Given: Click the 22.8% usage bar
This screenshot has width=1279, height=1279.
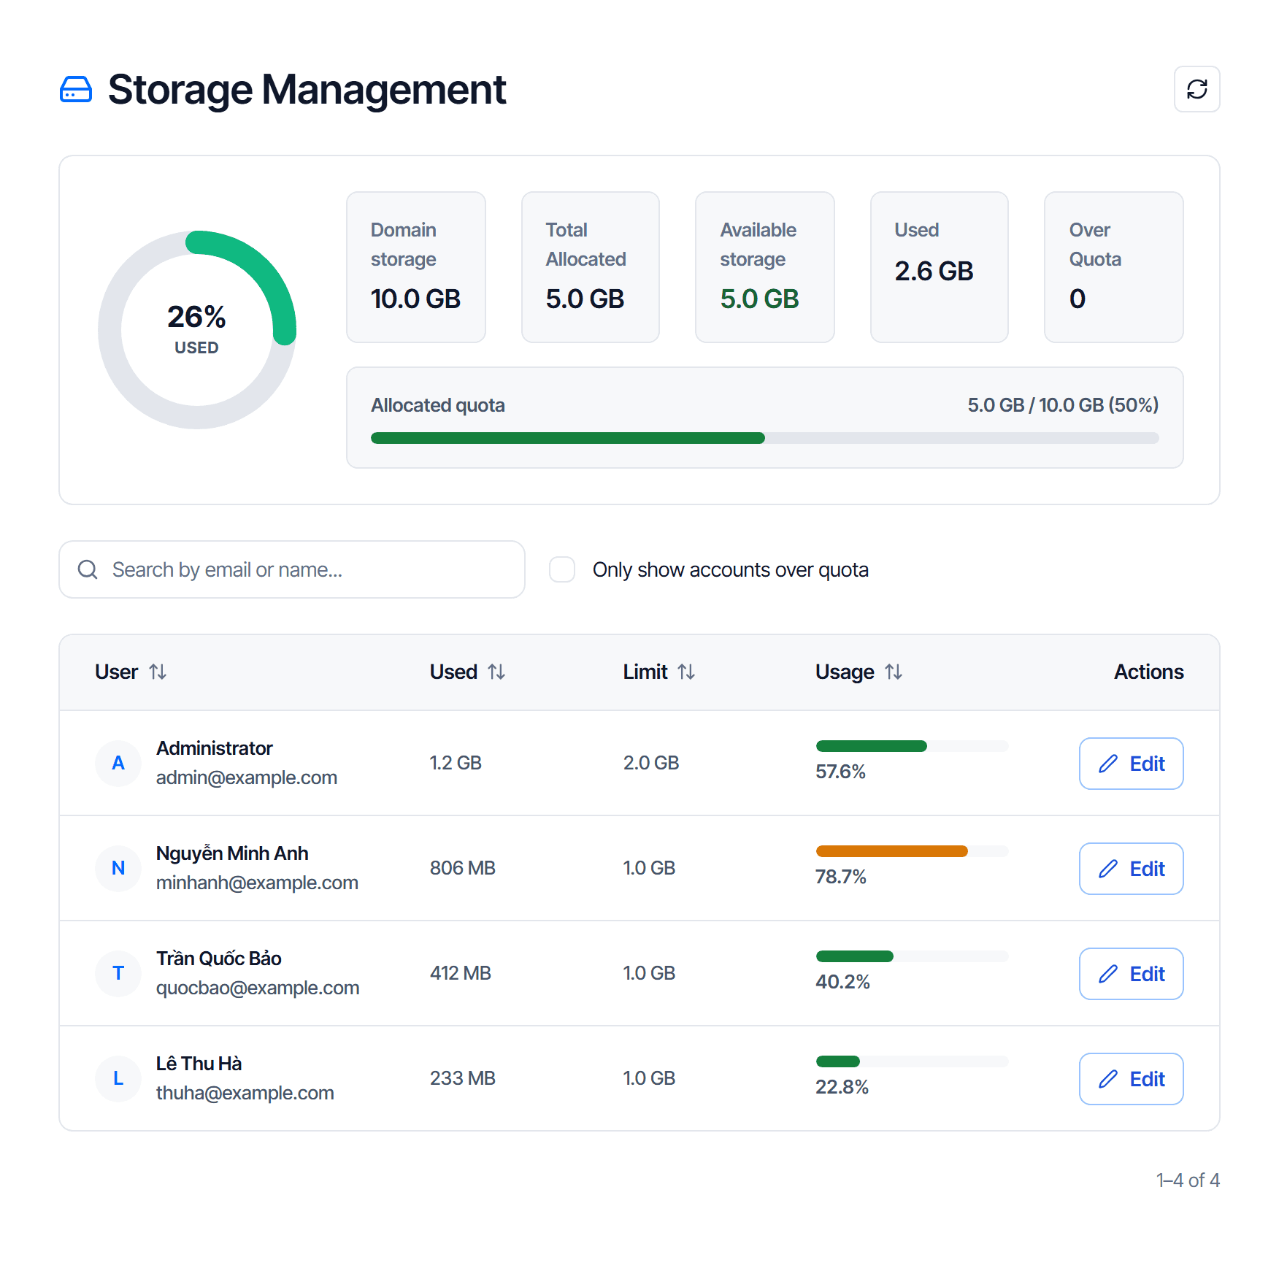Looking at the screenshot, I should [x=912, y=1061].
